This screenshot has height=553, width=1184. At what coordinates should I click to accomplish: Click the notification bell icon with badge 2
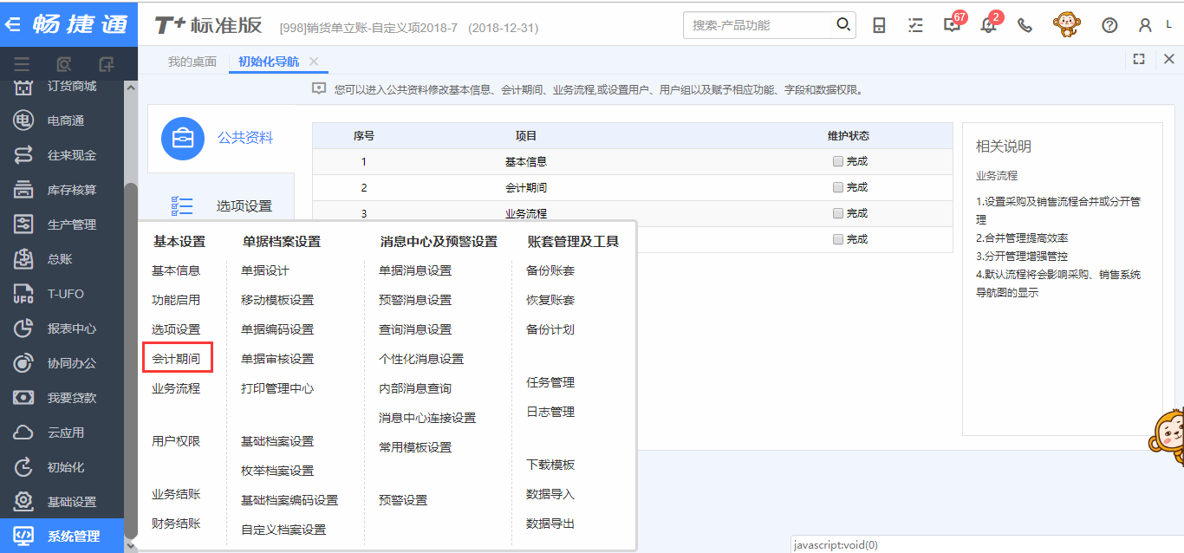[988, 25]
